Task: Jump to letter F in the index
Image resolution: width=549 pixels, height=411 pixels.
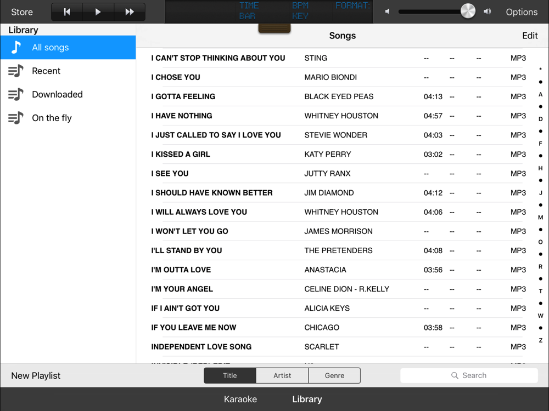Action: point(541,144)
